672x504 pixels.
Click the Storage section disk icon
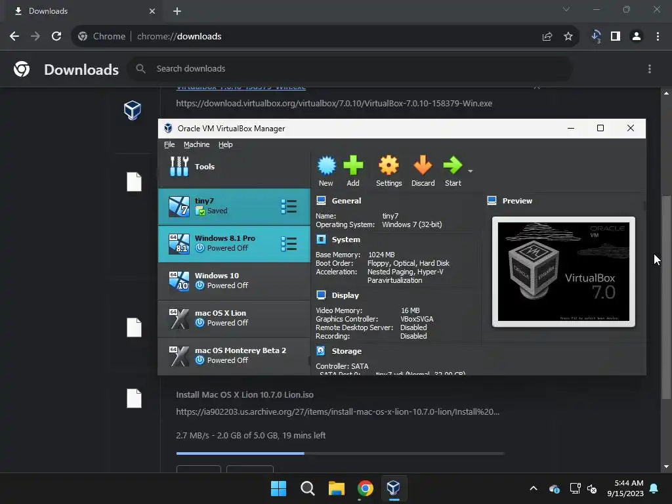(x=320, y=350)
